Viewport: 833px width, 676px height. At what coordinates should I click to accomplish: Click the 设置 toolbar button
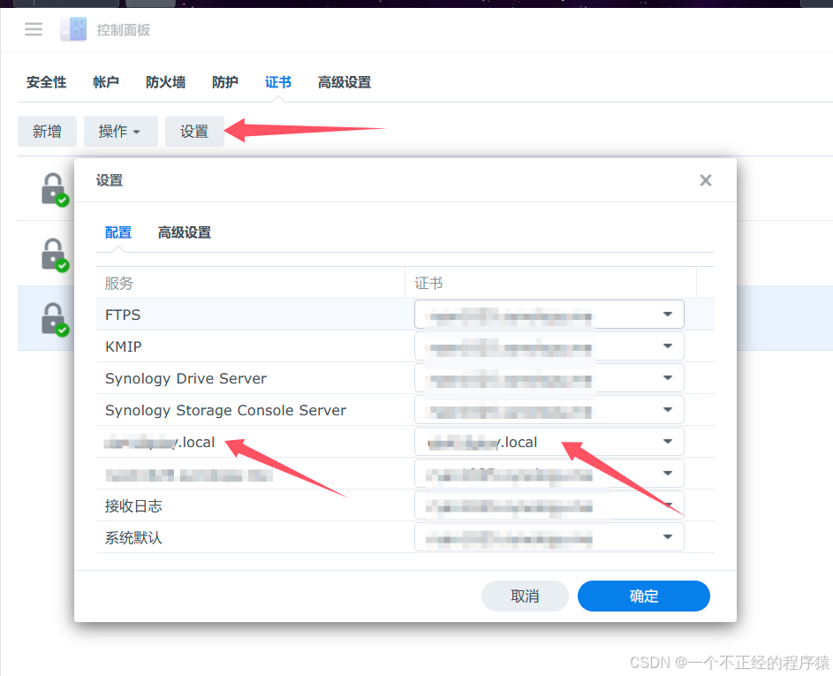pos(194,132)
